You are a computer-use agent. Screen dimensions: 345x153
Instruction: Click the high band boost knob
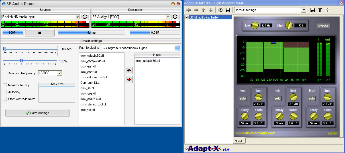(328, 116)
